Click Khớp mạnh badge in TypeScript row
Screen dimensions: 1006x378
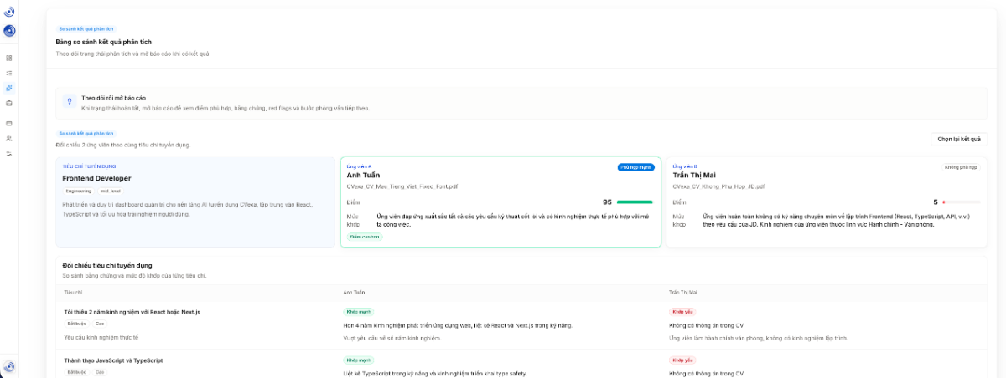(359, 360)
